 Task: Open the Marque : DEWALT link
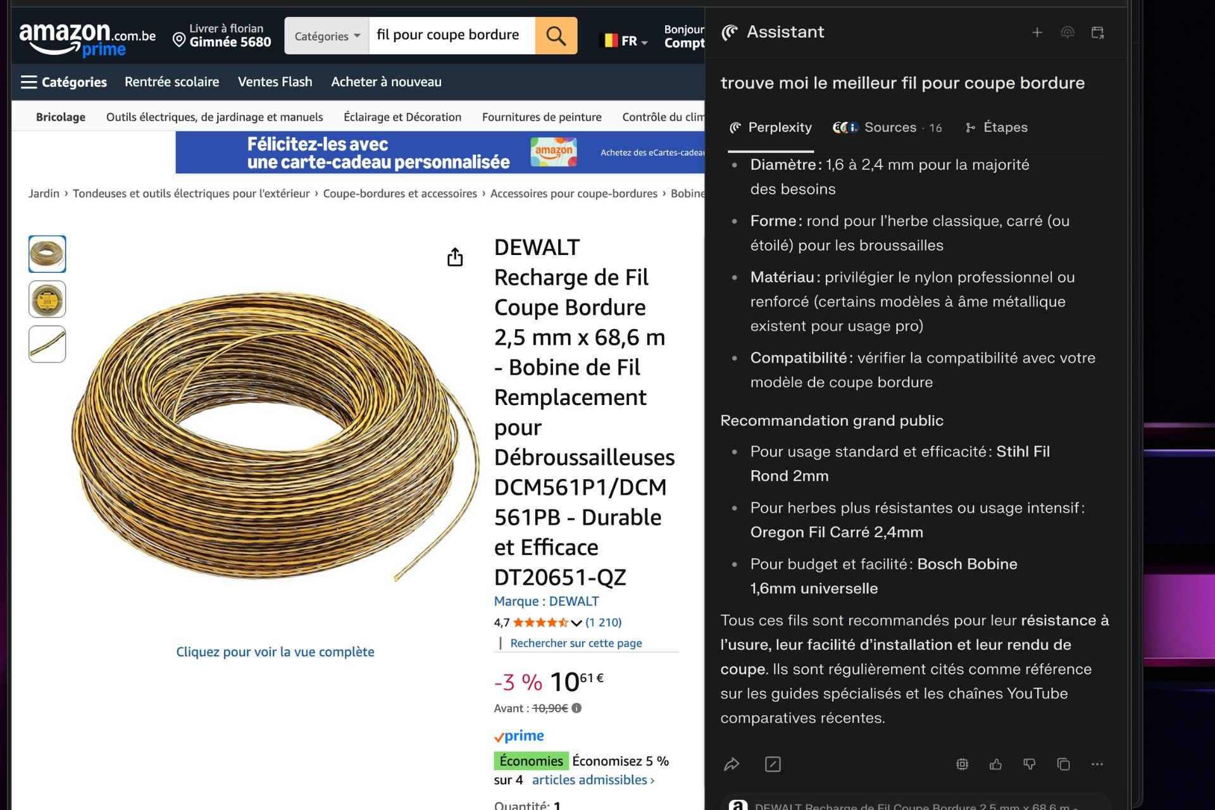coord(546,601)
